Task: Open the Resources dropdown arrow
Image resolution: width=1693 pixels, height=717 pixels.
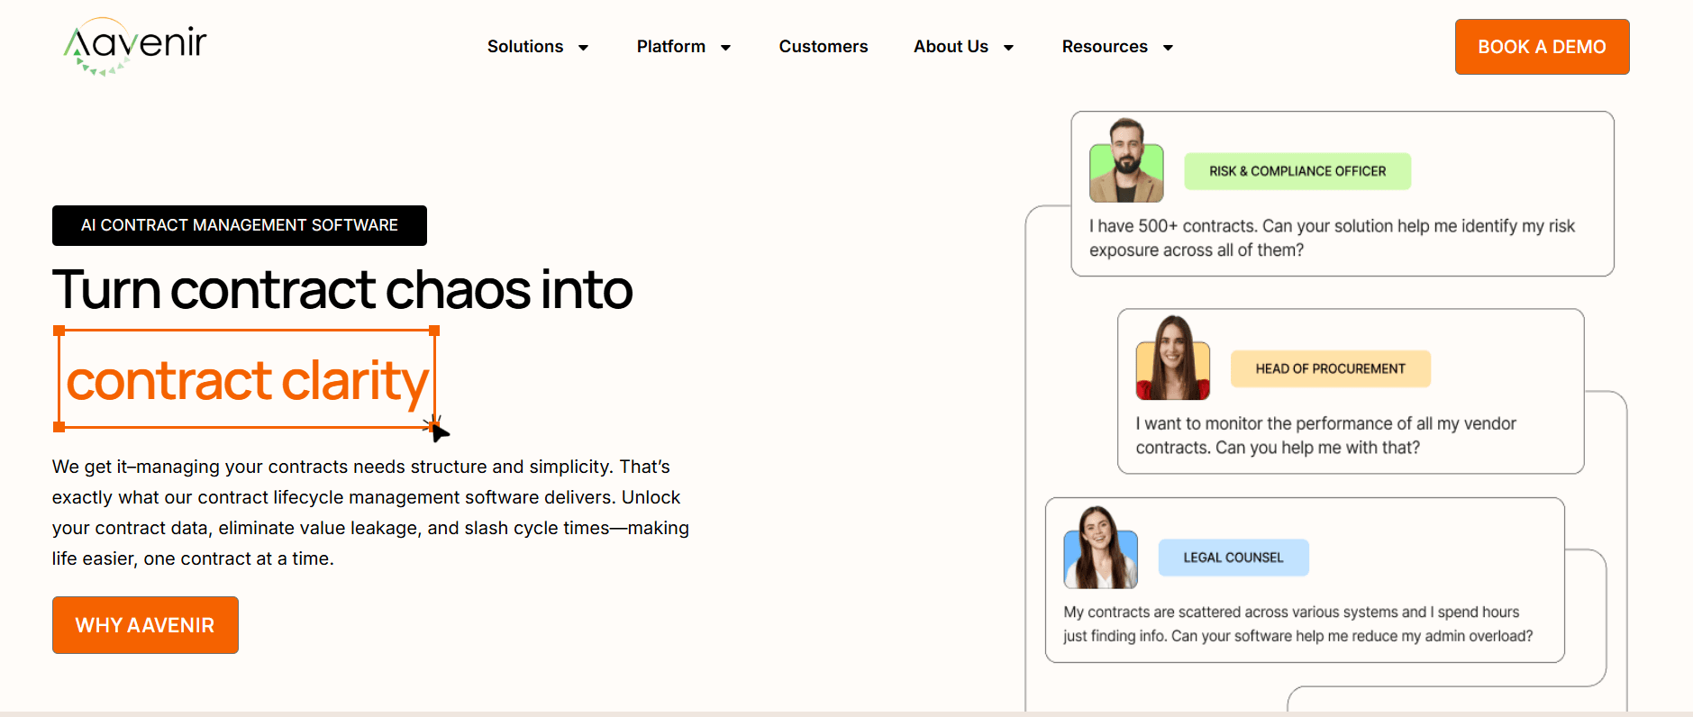Action: pyautogui.click(x=1168, y=48)
